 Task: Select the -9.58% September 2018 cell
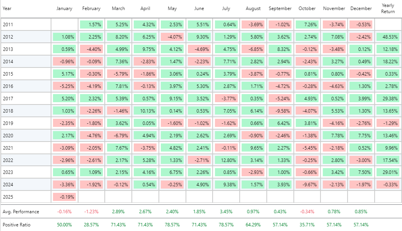280,111
